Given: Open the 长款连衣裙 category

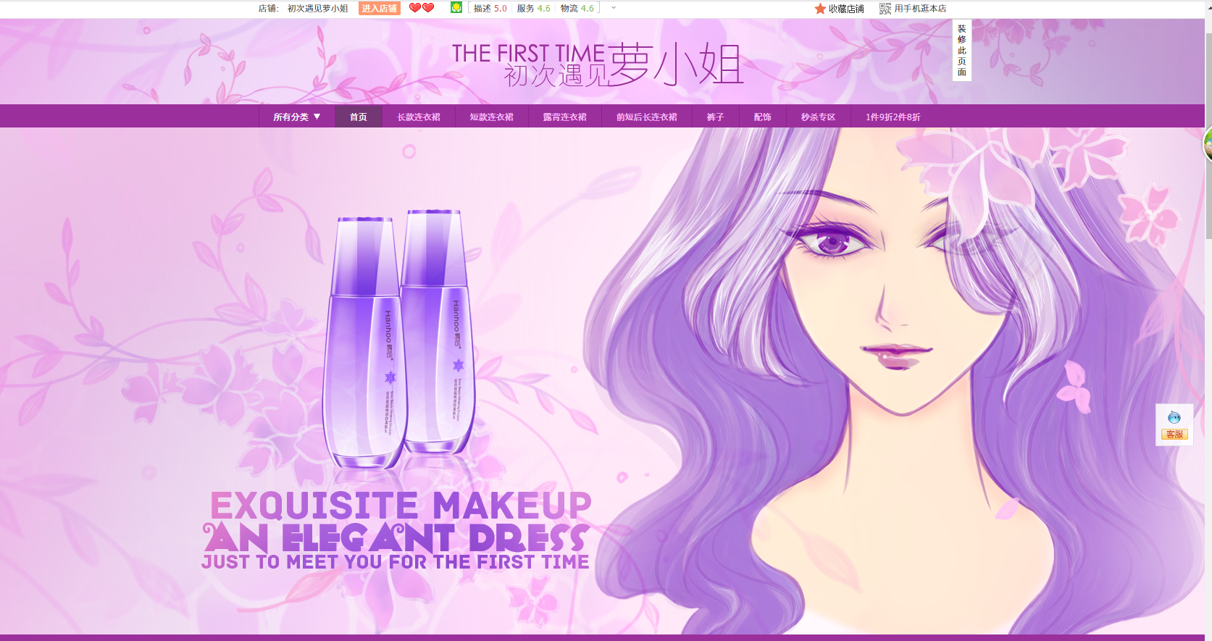Looking at the screenshot, I should click(419, 117).
